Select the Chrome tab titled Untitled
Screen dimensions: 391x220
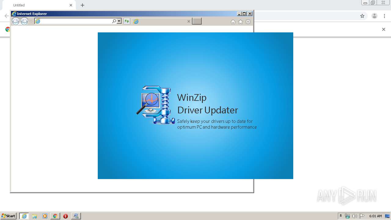(40, 5)
